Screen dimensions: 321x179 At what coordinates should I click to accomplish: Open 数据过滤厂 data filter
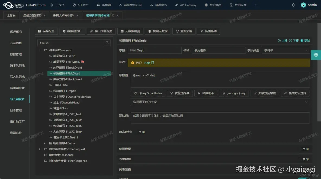click(x=72, y=31)
